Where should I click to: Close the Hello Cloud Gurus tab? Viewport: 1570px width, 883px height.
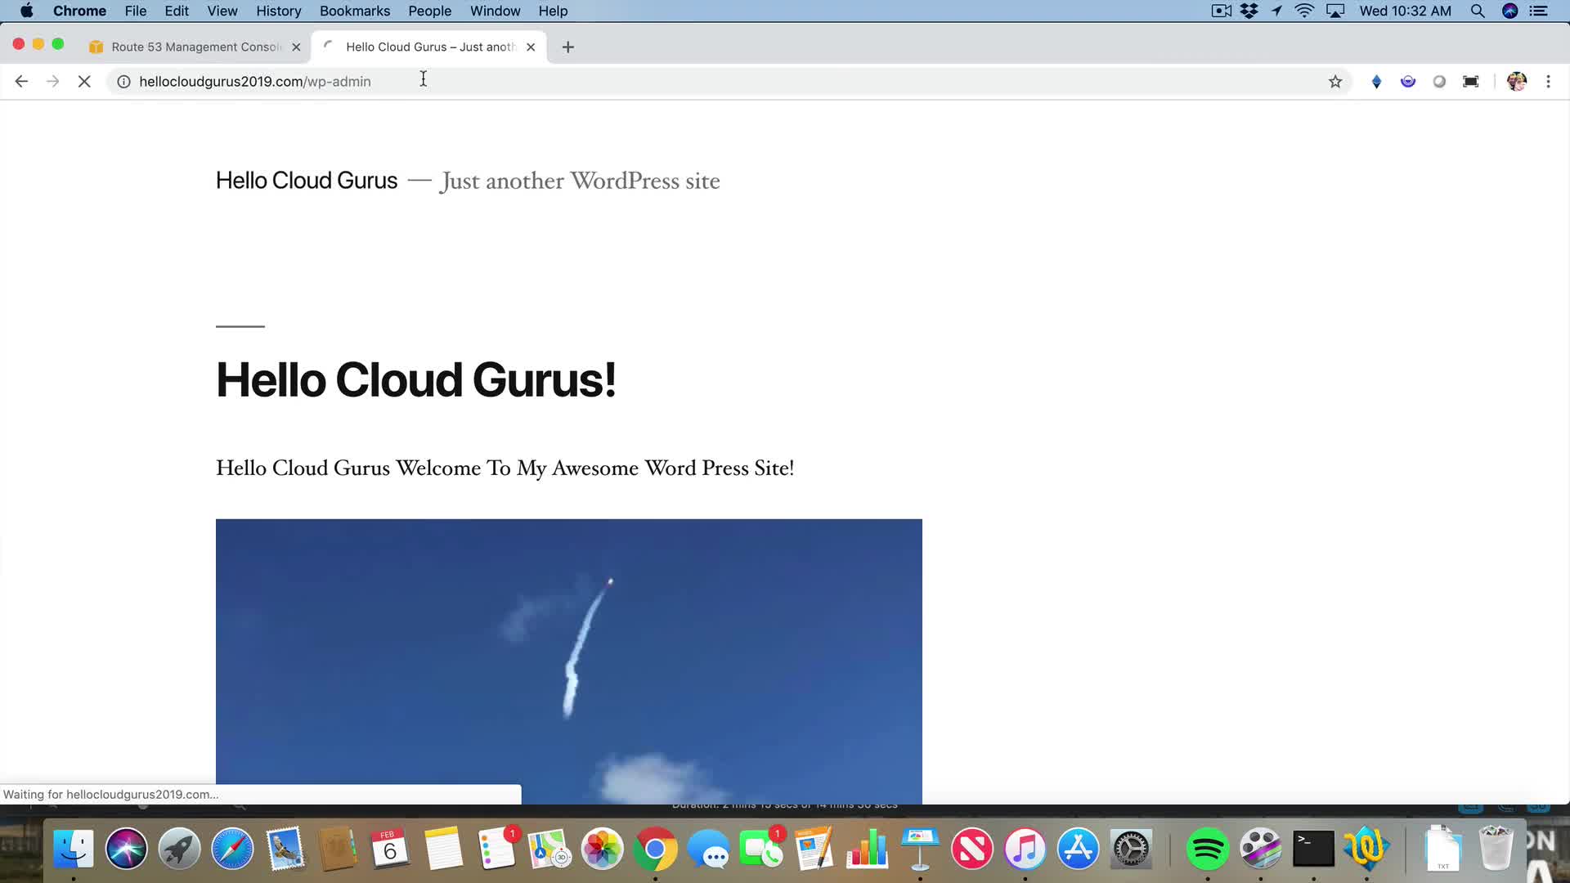tap(531, 47)
